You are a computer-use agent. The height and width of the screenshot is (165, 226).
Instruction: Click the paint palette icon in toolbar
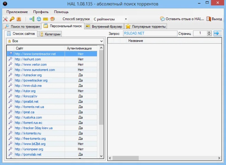point(52,19)
